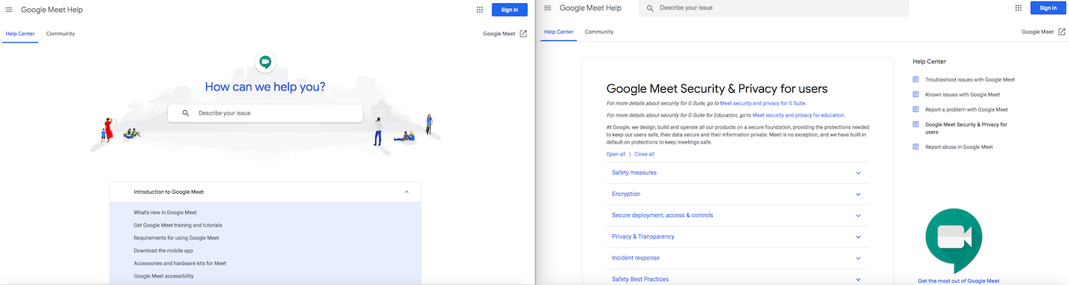Click Sign in button in left window

coord(510,10)
